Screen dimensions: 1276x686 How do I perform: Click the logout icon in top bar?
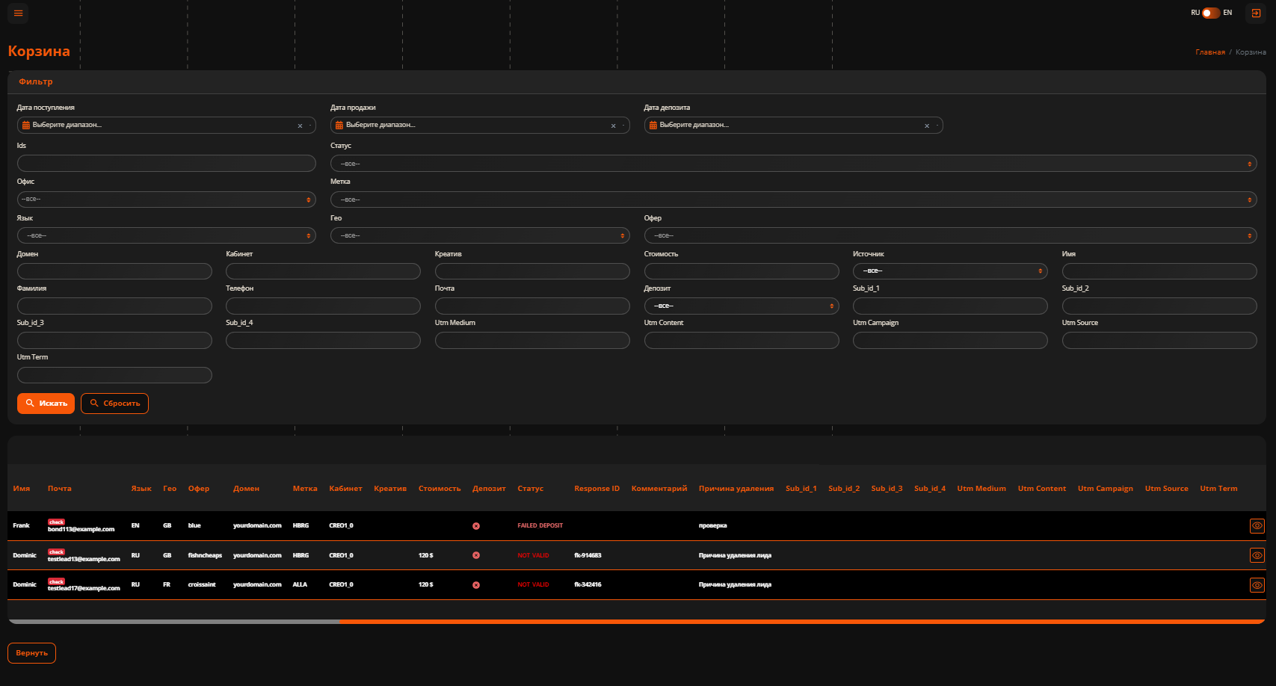tap(1256, 13)
